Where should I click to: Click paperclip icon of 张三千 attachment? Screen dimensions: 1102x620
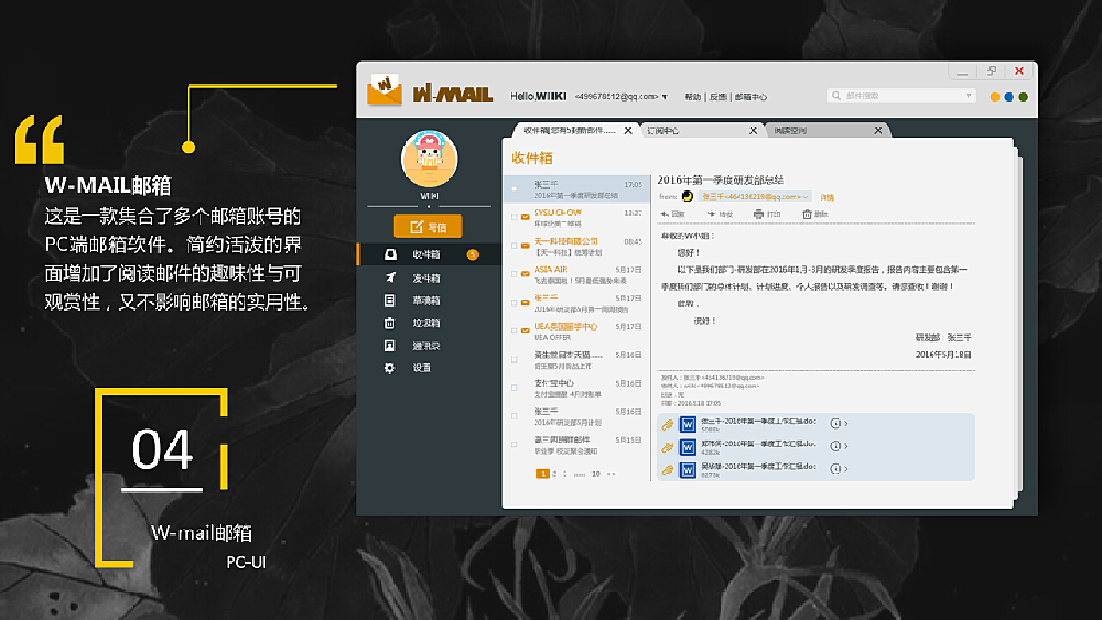pyautogui.click(x=666, y=425)
